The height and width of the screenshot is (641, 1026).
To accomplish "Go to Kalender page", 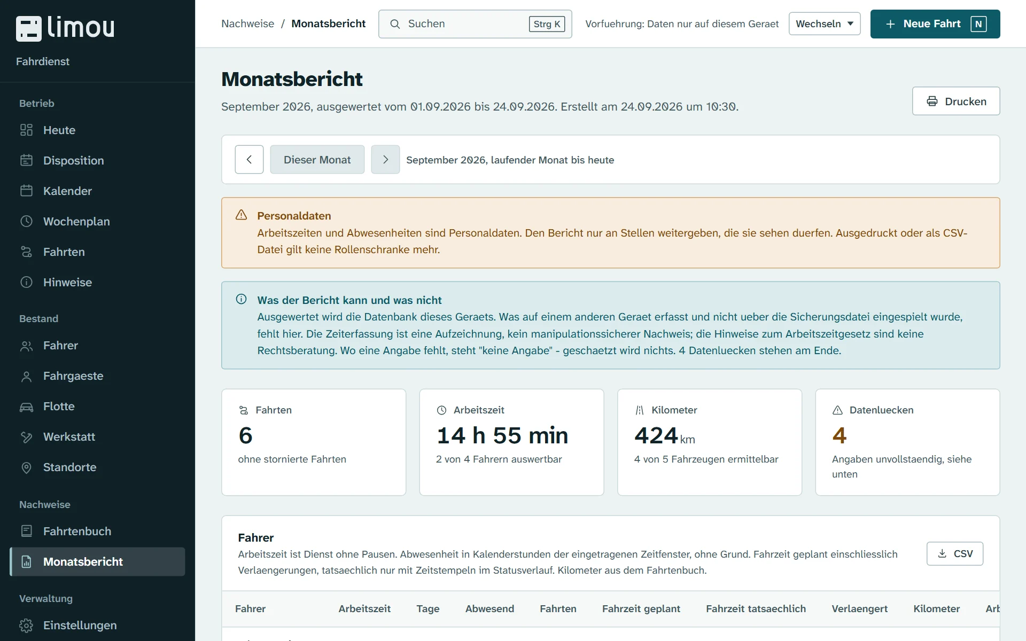I will pos(97,191).
